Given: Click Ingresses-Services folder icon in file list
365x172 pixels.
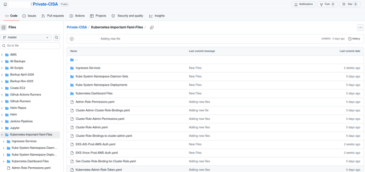Looking at the screenshot, I should click(72, 68).
